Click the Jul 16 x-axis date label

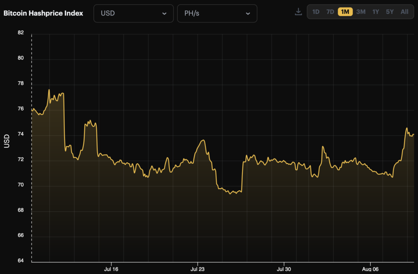(111, 269)
